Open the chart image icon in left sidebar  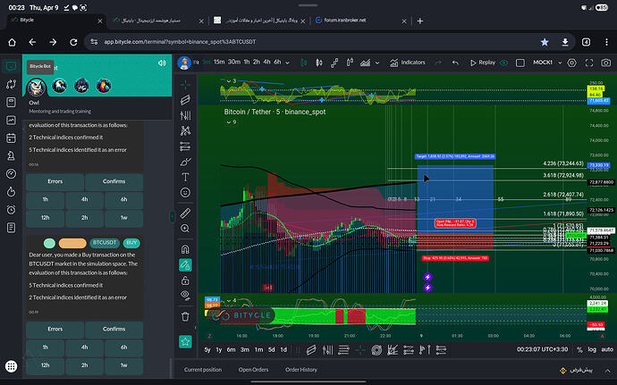click(x=11, y=120)
